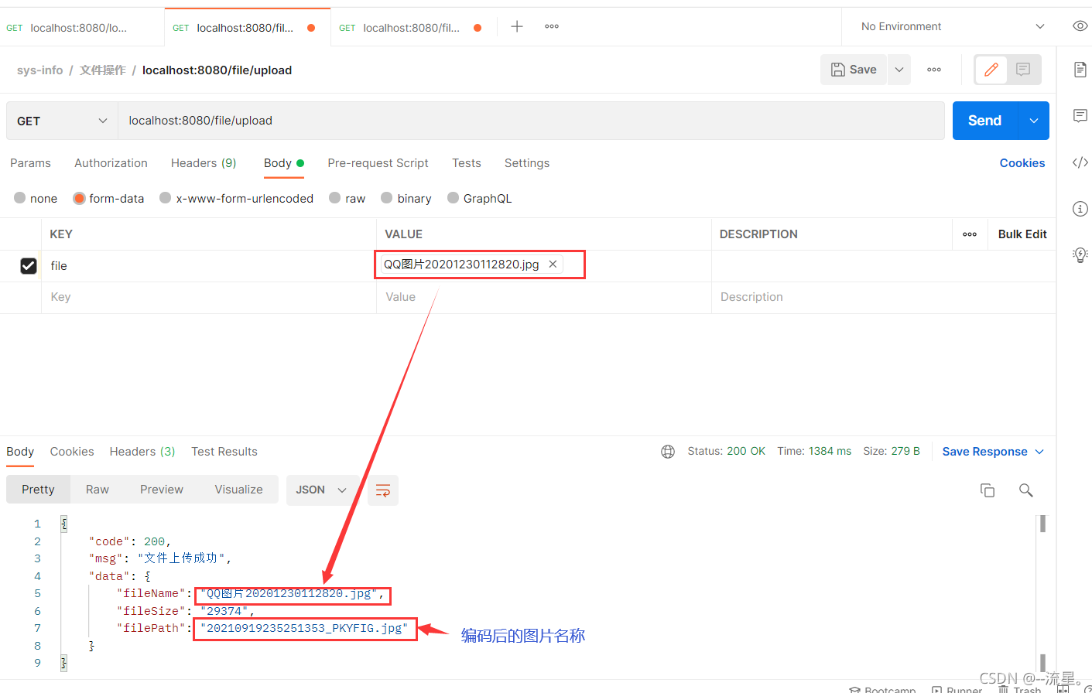
Task: Open the documentation icon in right sidebar
Action: [1080, 70]
